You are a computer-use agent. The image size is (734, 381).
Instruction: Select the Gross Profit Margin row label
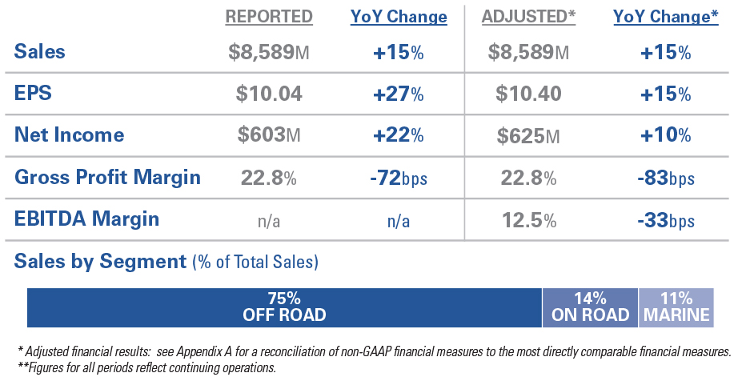click(x=107, y=177)
